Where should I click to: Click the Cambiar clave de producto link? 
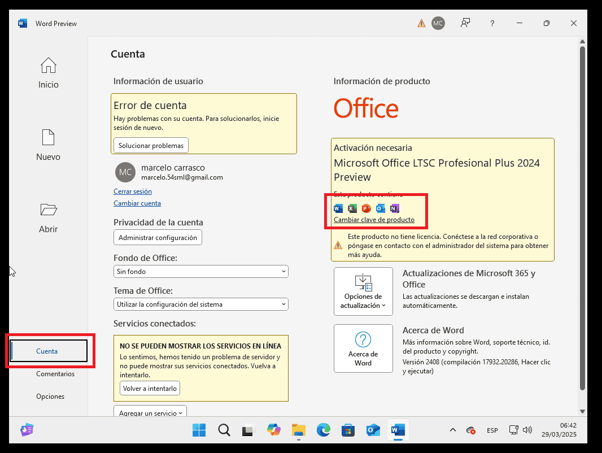coord(374,220)
